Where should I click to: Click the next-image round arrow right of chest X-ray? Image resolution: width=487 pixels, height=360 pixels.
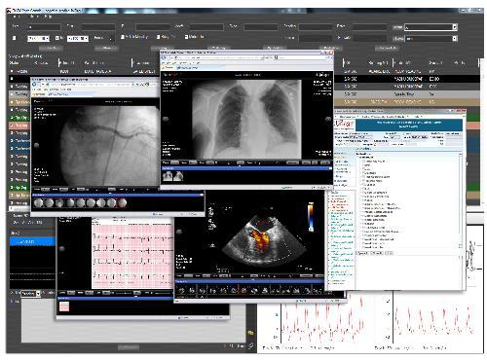tap(328, 119)
